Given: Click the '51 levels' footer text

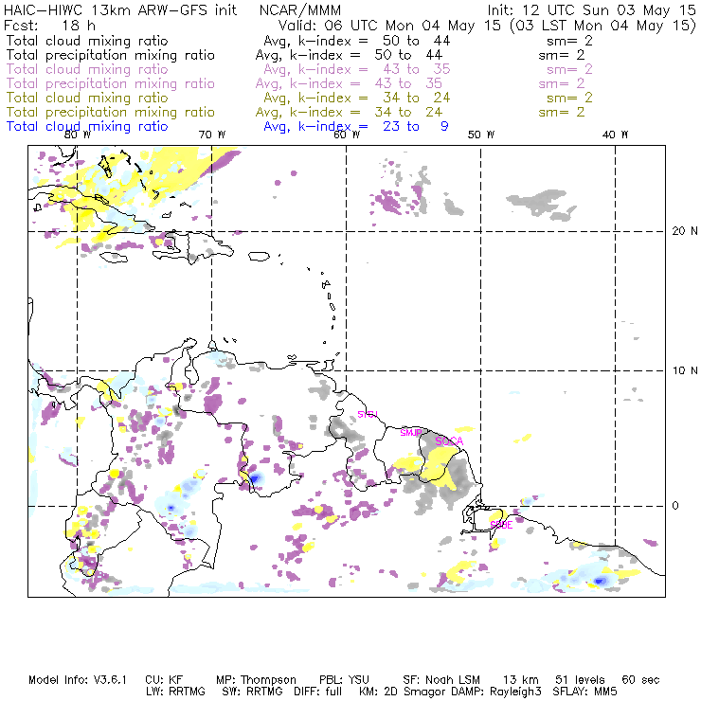Looking at the screenshot, I should [580, 680].
